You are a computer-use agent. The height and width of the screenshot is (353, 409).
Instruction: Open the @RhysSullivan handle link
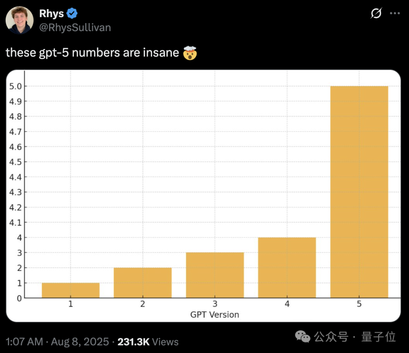[75, 27]
